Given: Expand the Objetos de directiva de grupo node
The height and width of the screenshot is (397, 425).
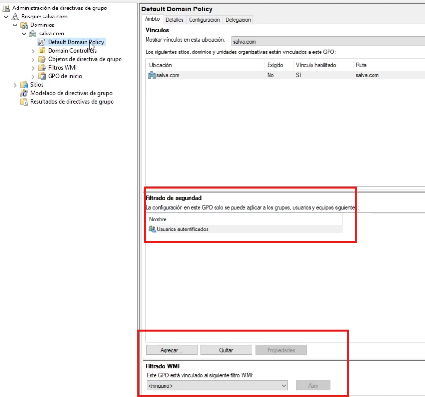Looking at the screenshot, I should coord(33,59).
